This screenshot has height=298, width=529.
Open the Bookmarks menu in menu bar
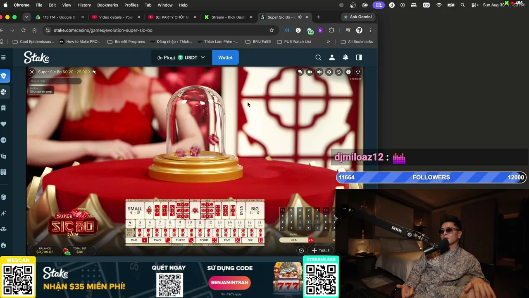coord(107,5)
